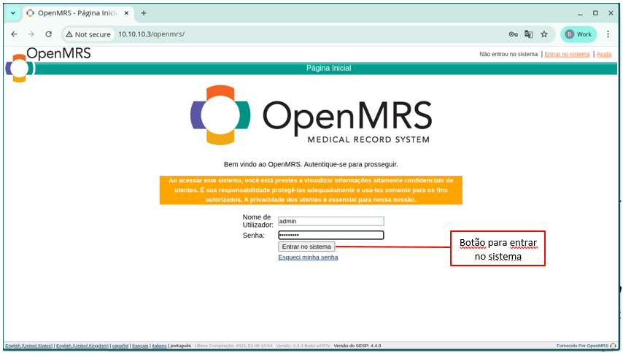Focus the Nome de Utilizador field
The height and width of the screenshot is (353, 623).
click(x=330, y=221)
